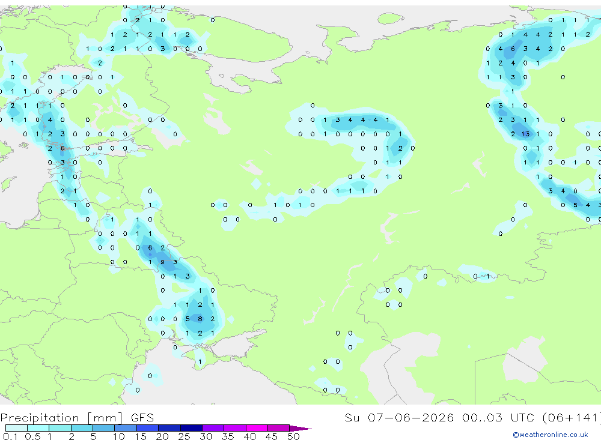Select the 2–5 mm legend swatch

click(x=82, y=428)
